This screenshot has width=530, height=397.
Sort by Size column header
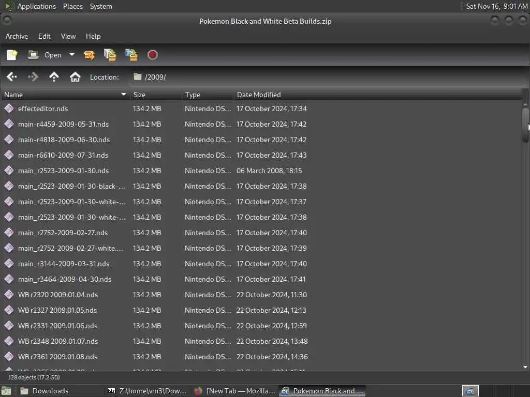pos(156,95)
